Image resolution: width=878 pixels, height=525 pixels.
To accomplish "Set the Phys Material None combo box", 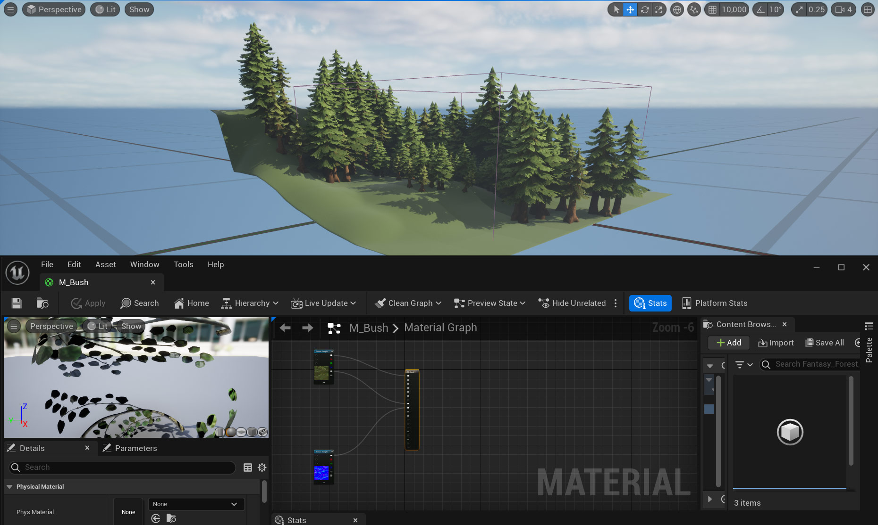I will [x=196, y=504].
